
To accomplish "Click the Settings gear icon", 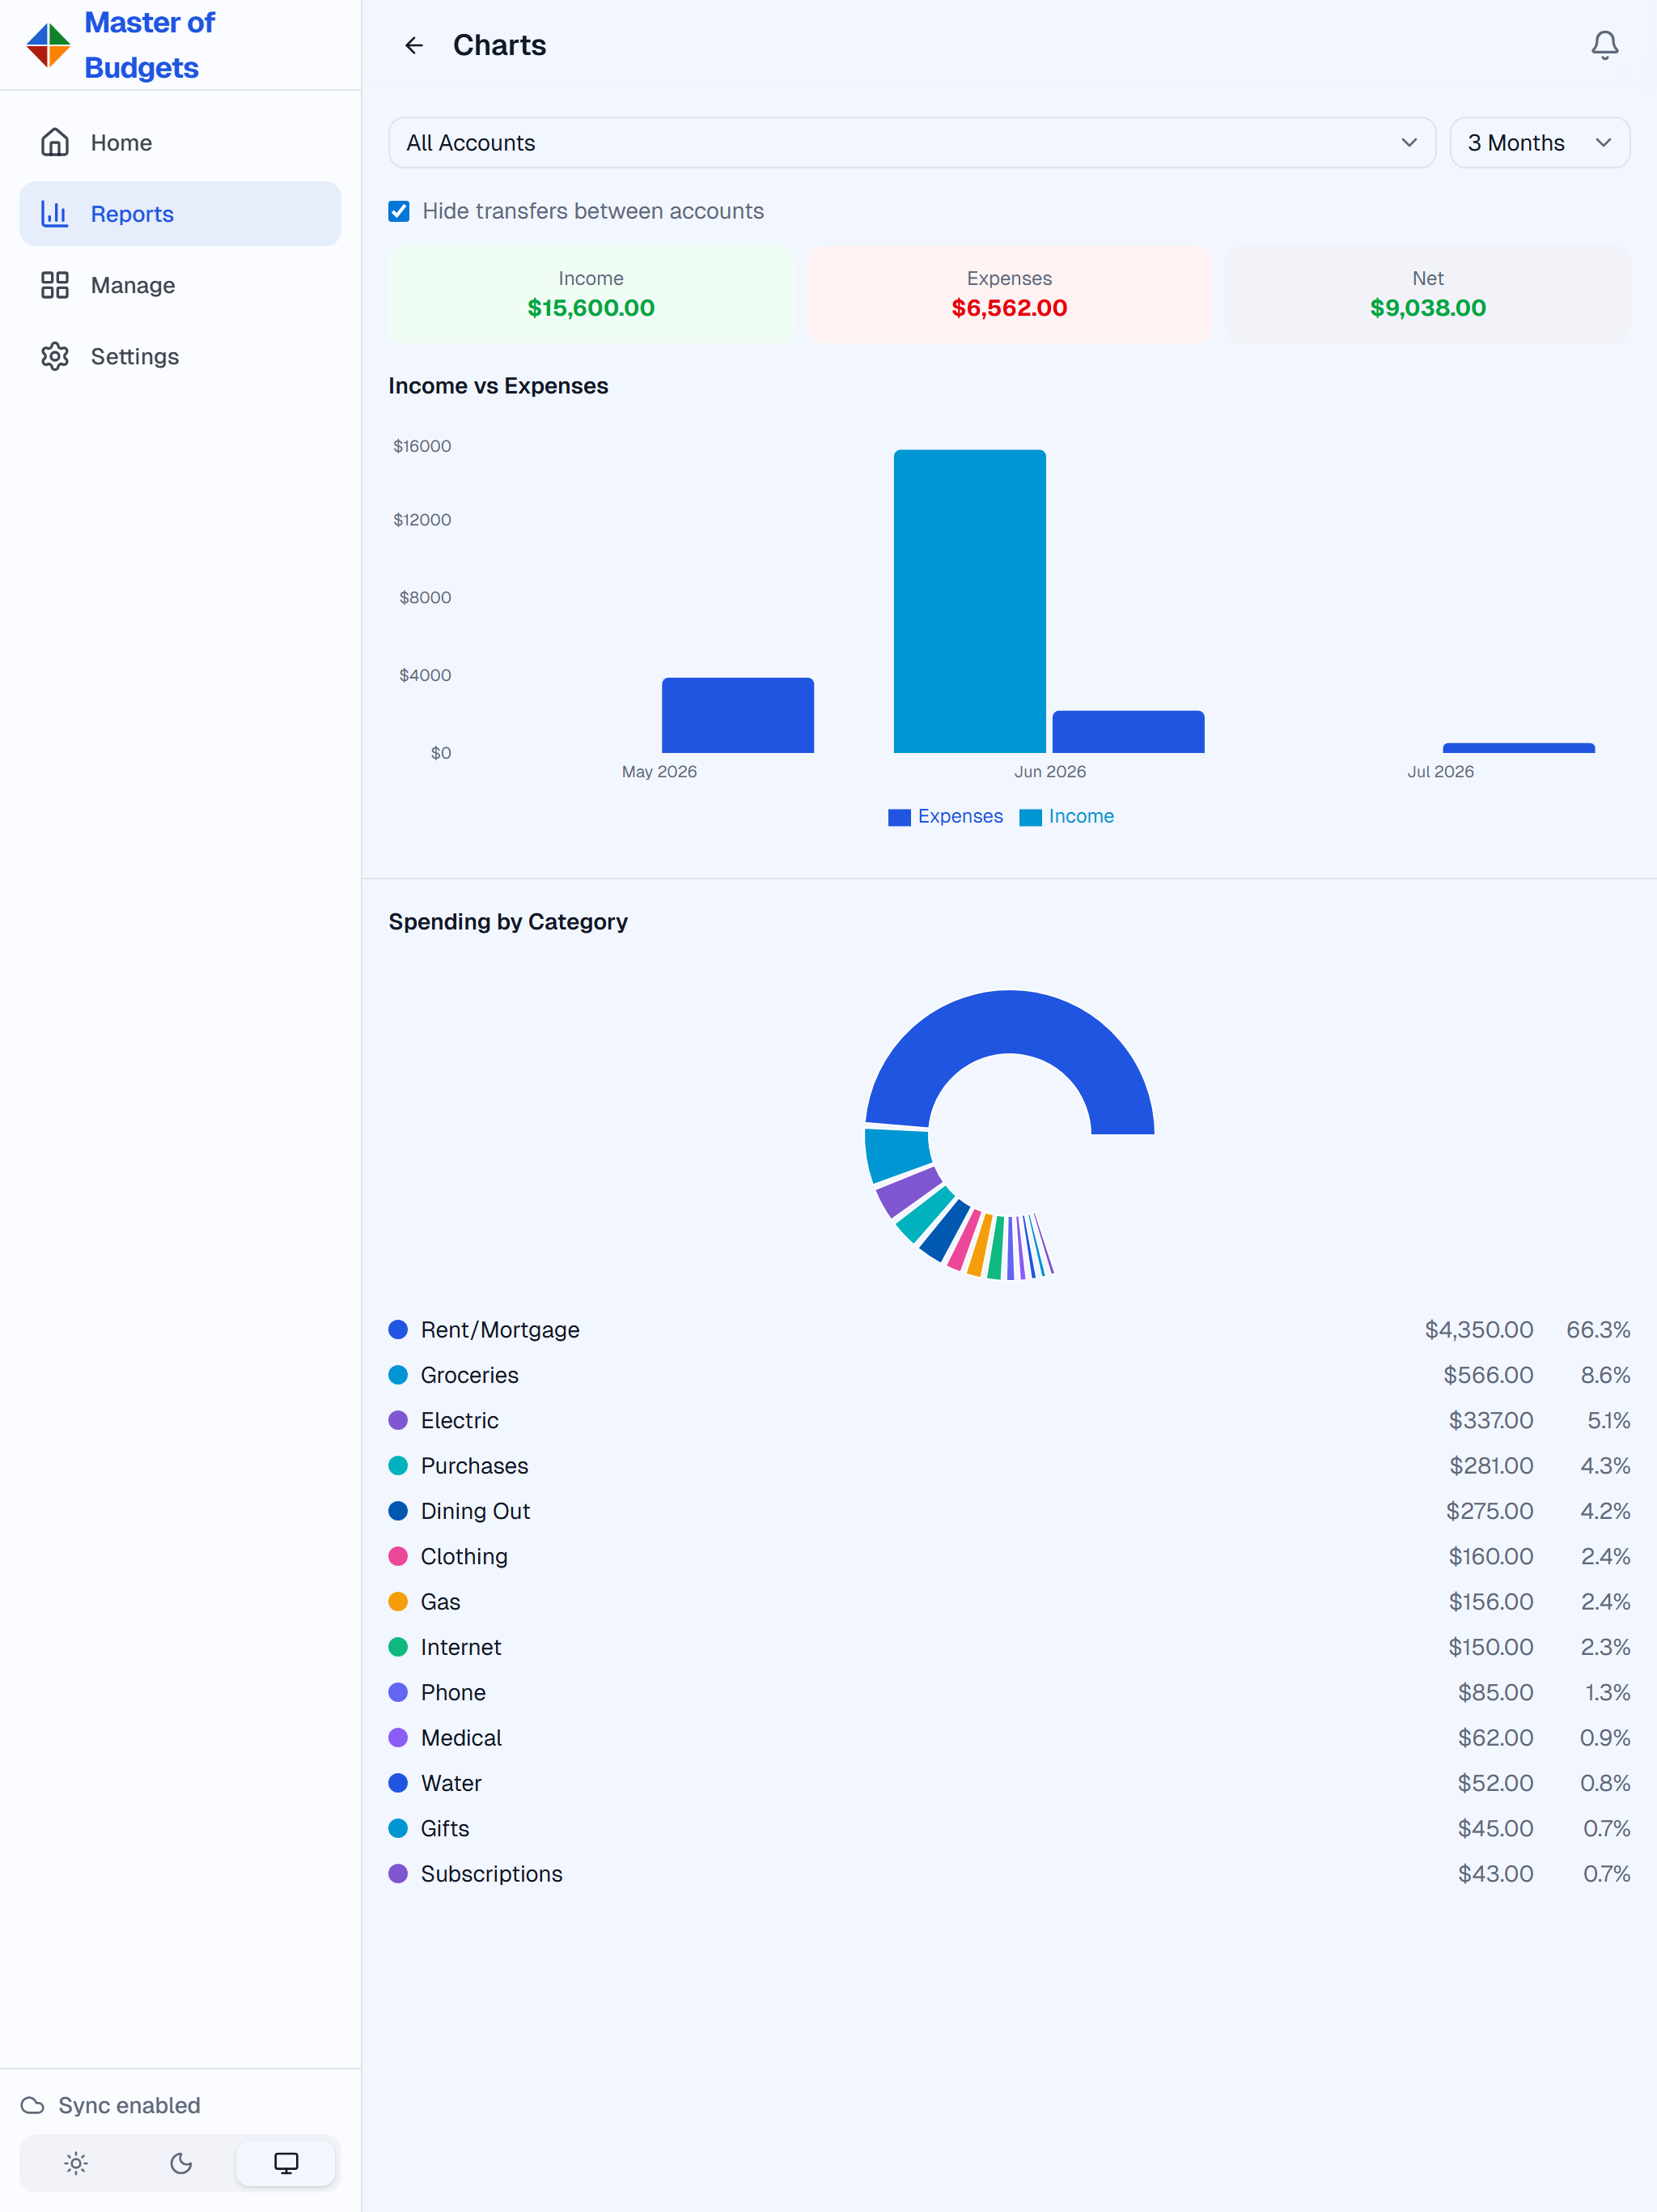I will pos(55,356).
